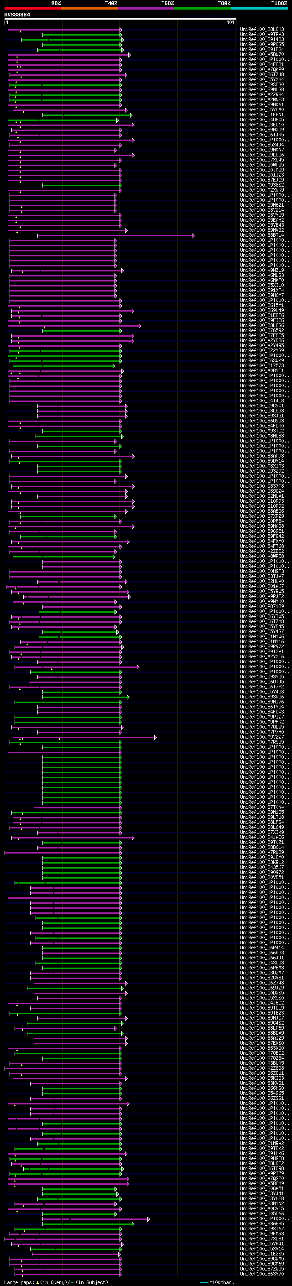Click the green ~80% identity legend bar
The image size is (292, 1286).
203,8
